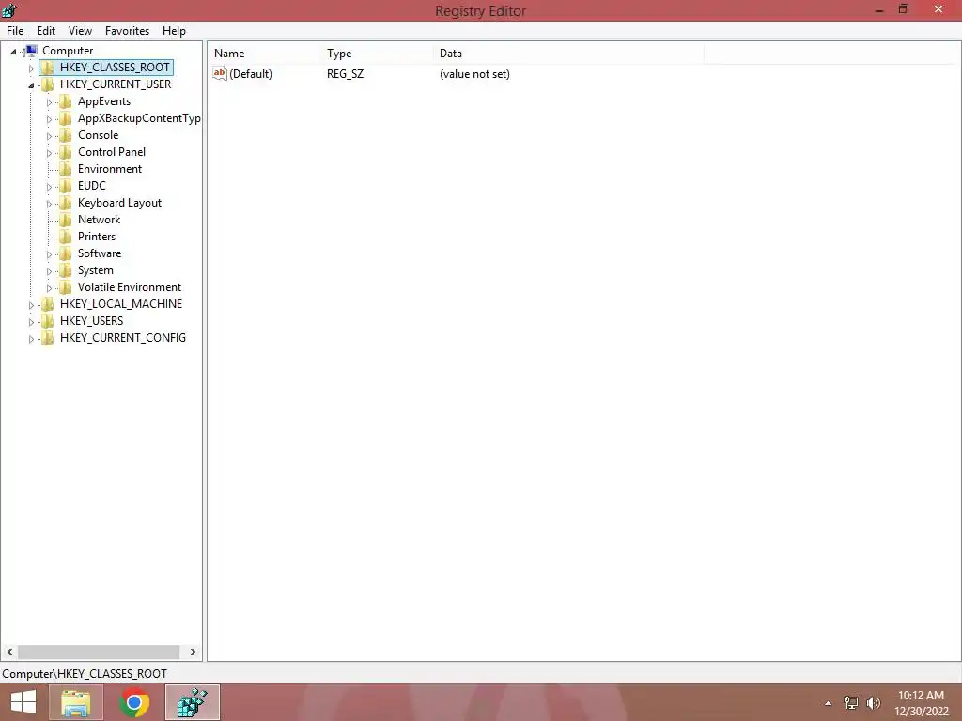Expand the AppEvents node arrow

click(x=49, y=101)
